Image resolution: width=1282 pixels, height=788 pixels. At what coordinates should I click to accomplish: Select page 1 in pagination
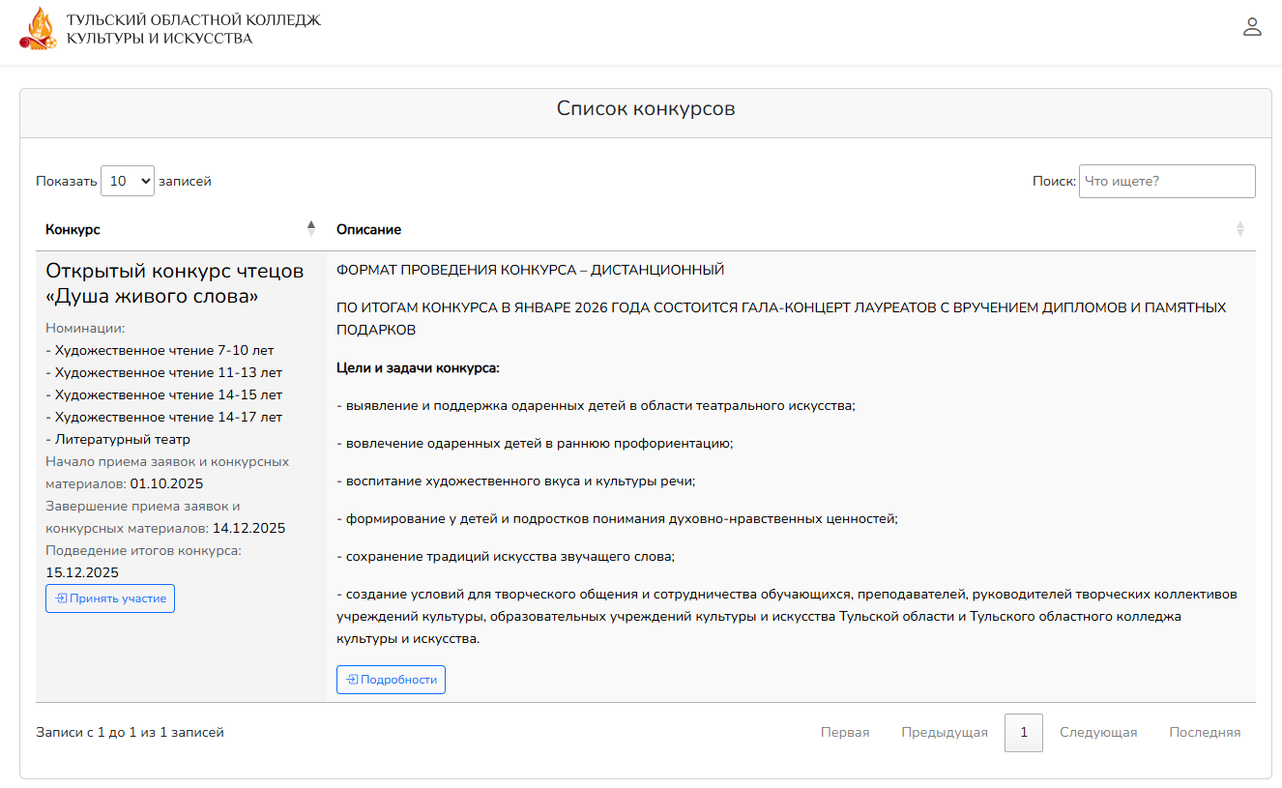click(1023, 733)
